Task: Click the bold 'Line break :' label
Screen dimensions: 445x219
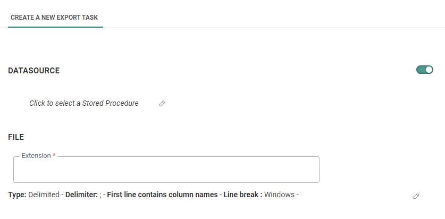Action: pyautogui.click(x=242, y=195)
